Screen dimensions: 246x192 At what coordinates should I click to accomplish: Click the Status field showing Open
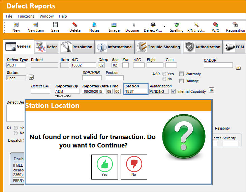16,78
